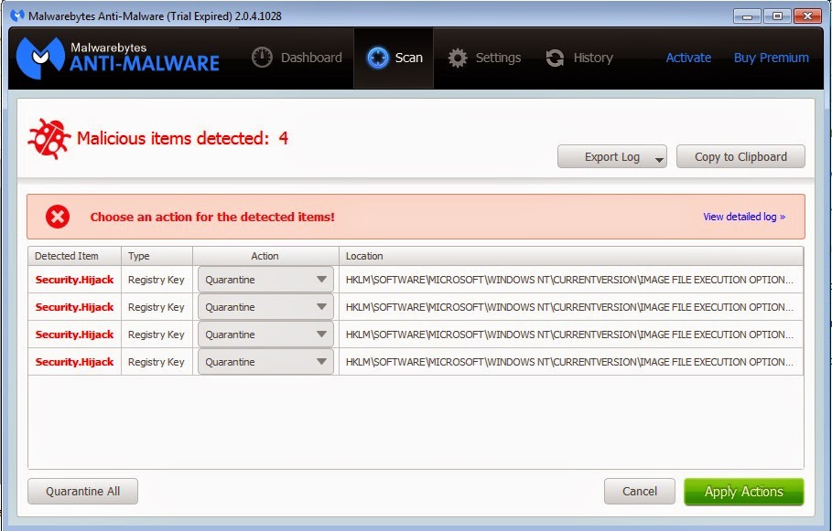Sort by the Action column header
This screenshot has height=531, width=832.
tap(265, 256)
